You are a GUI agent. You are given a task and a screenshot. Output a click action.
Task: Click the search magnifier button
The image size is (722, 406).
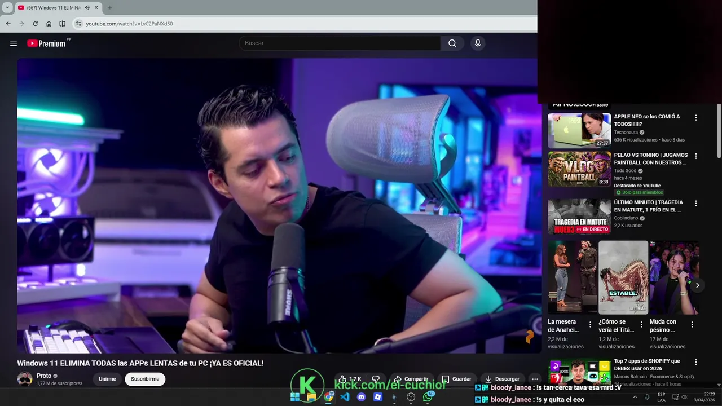(x=452, y=43)
